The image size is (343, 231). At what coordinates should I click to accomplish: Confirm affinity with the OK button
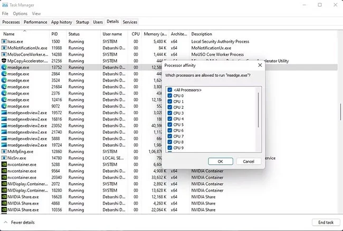[220, 162]
